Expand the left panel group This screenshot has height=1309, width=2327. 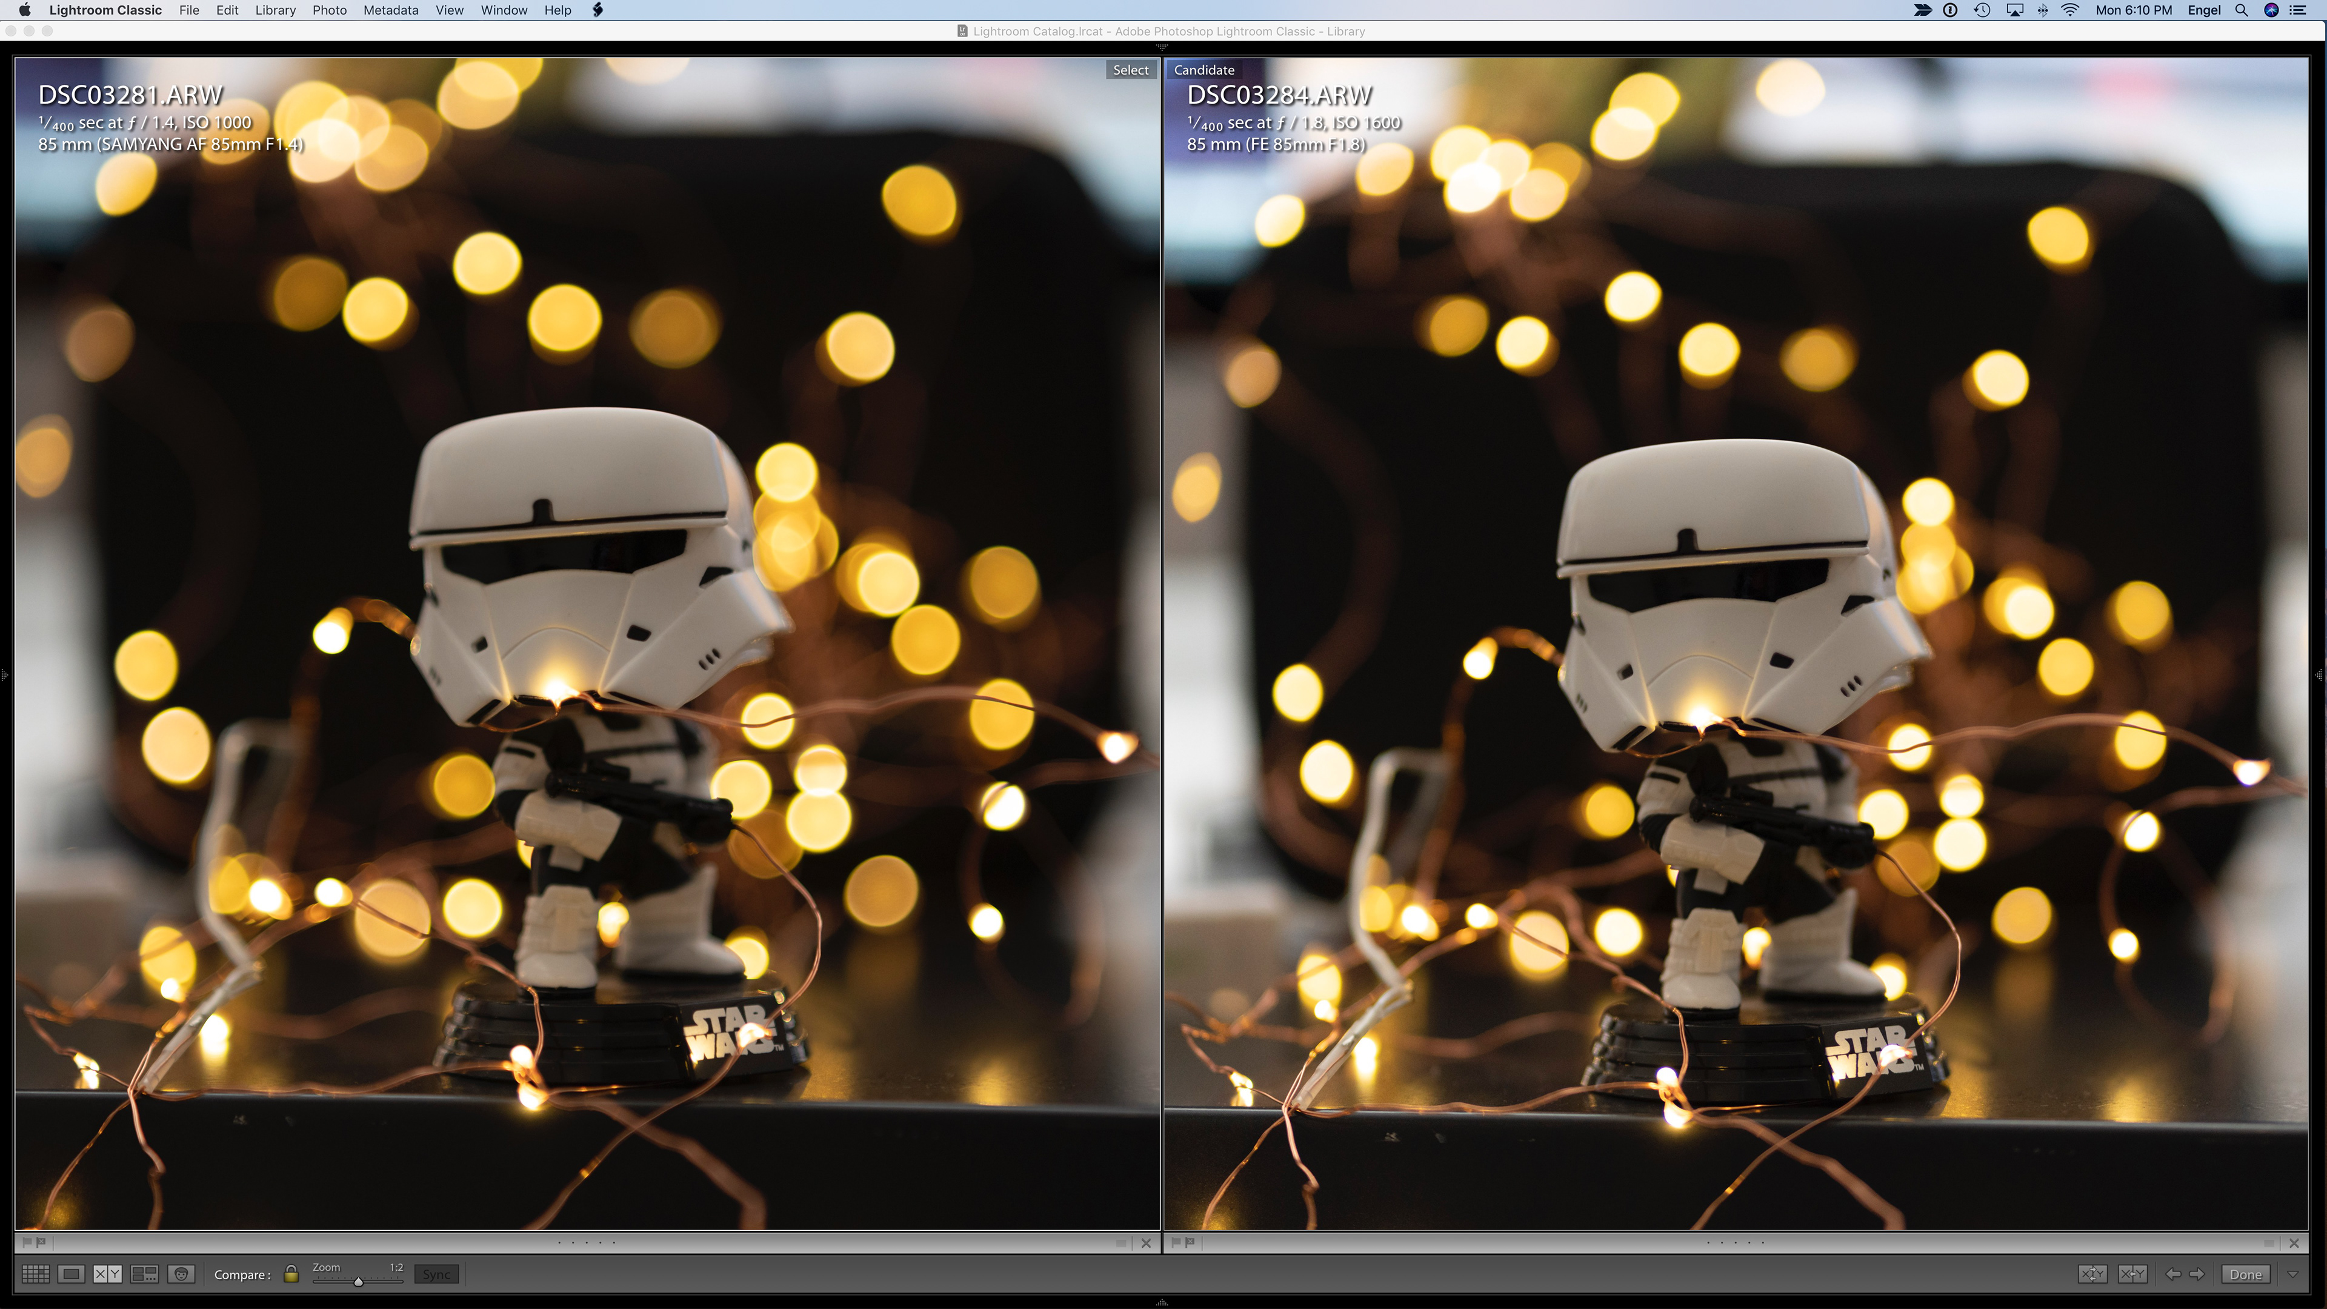[x=4, y=675]
